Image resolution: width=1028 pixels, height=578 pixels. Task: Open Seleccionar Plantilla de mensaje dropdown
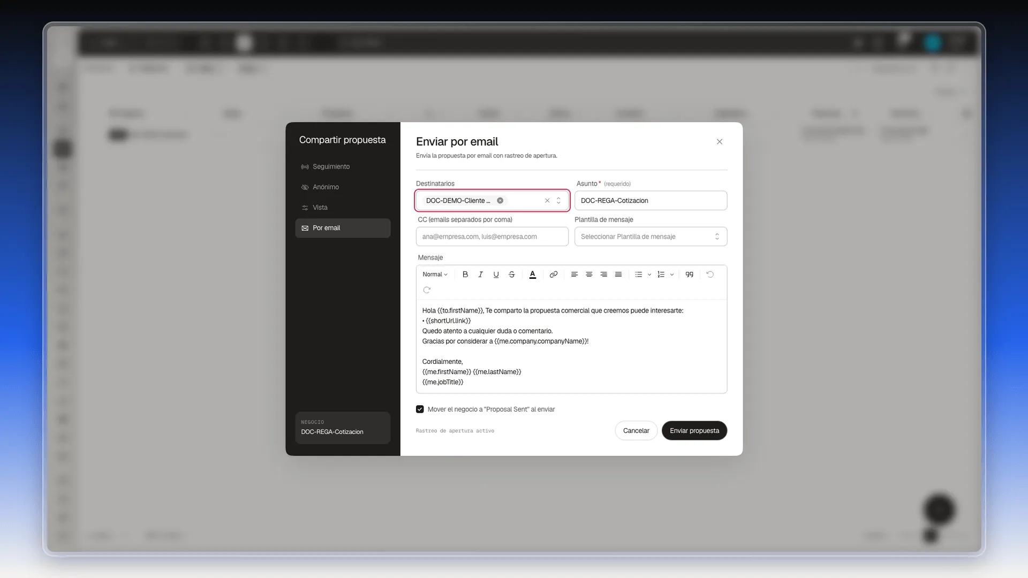click(x=651, y=237)
